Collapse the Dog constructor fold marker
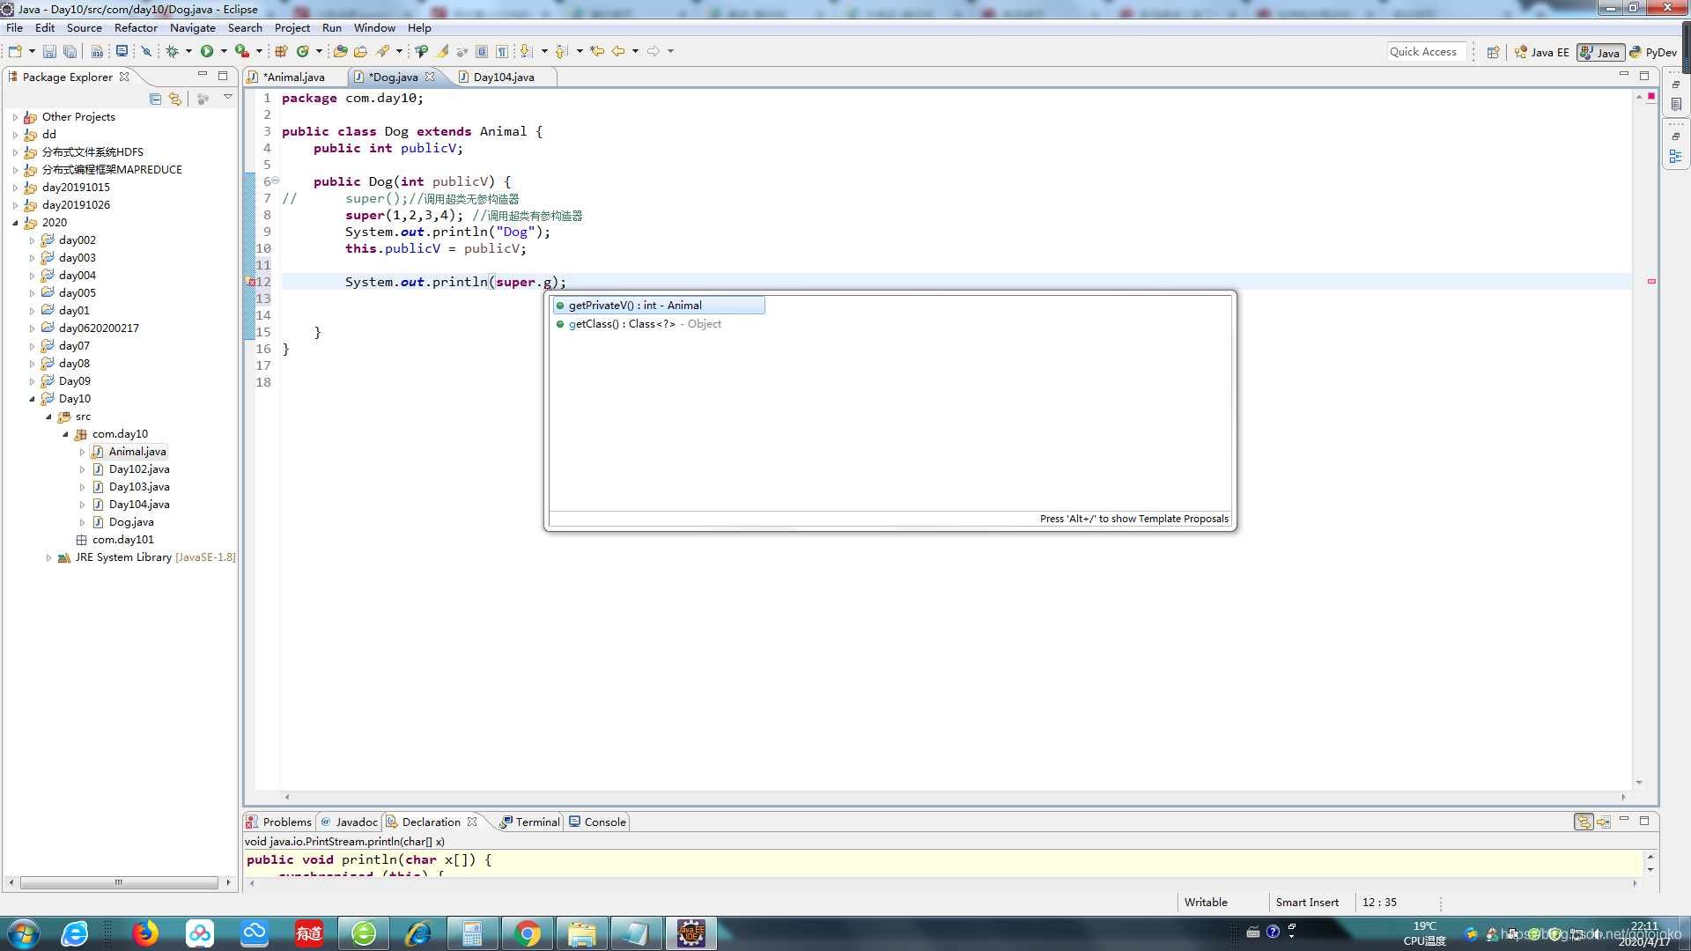1691x951 pixels. click(x=276, y=181)
